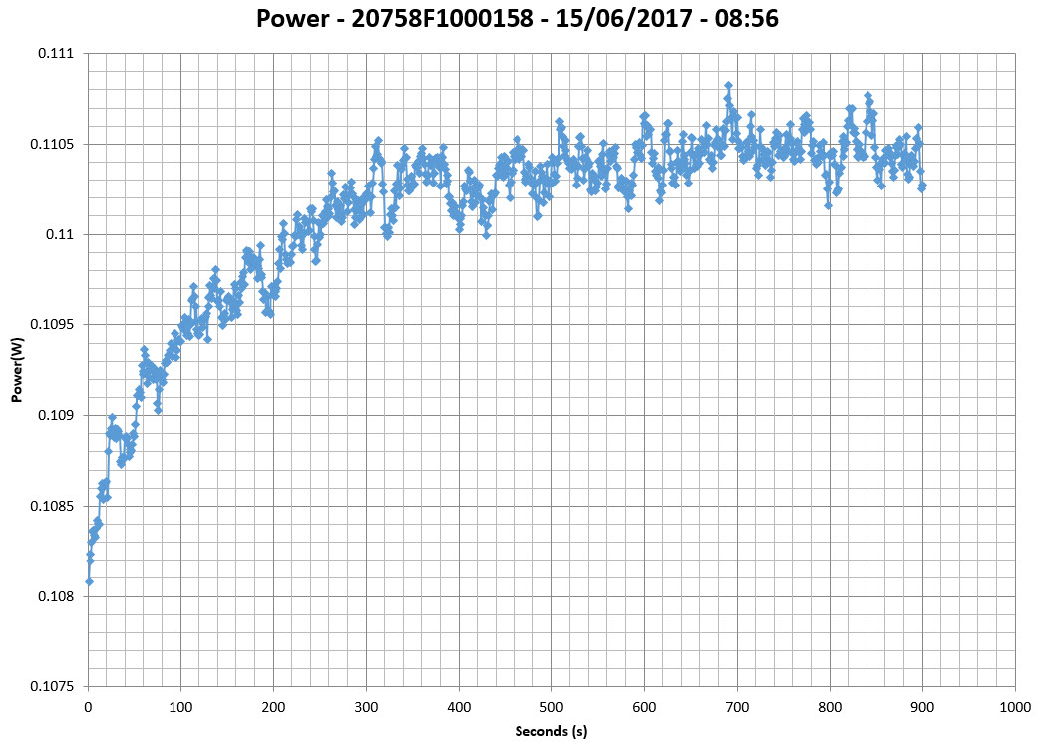Select the highest data point near 690 seconds

point(728,86)
